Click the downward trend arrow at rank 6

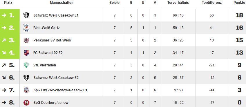tap(4, 77)
